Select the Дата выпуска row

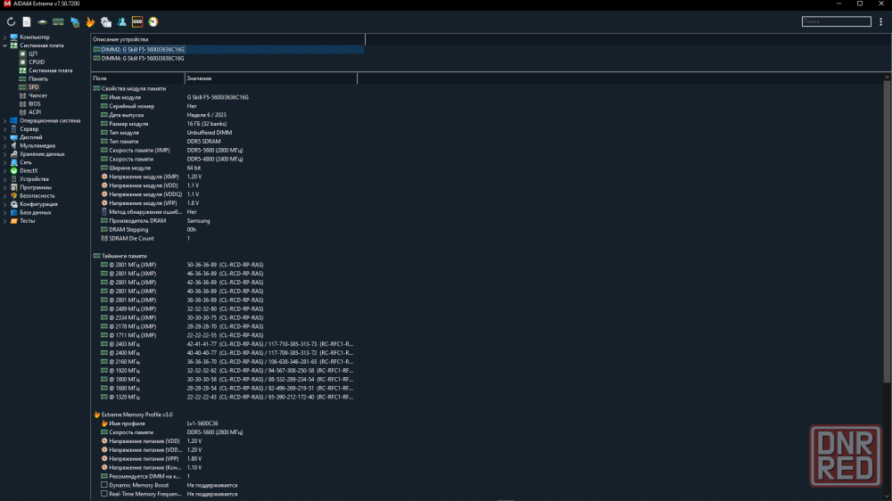[x=224, y=115]
